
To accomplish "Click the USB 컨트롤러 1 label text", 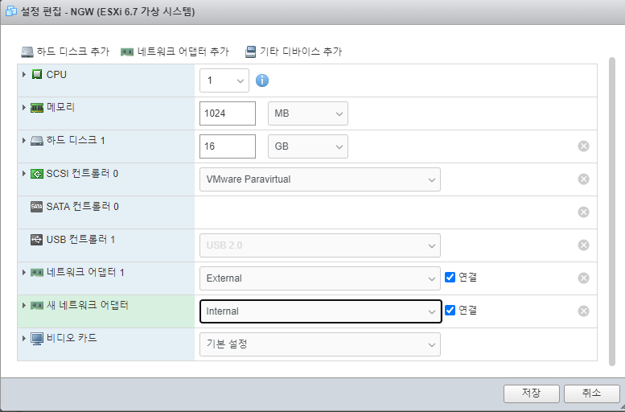I will tap(81, 240).
